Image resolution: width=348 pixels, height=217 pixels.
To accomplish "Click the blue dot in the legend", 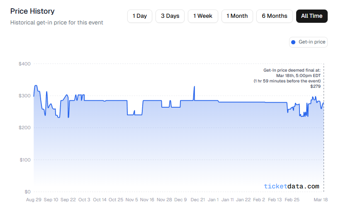I will [294, 42].
